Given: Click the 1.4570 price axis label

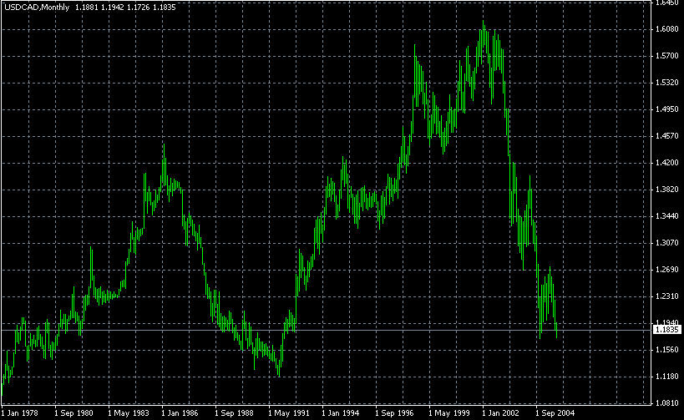Looking at the screenshot, I should coord(667,136).
